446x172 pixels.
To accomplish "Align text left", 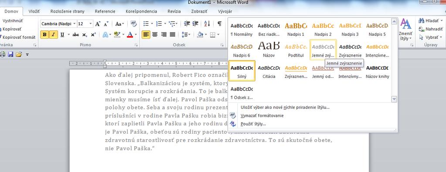I will pyautogui.click(x=146, y=35).
